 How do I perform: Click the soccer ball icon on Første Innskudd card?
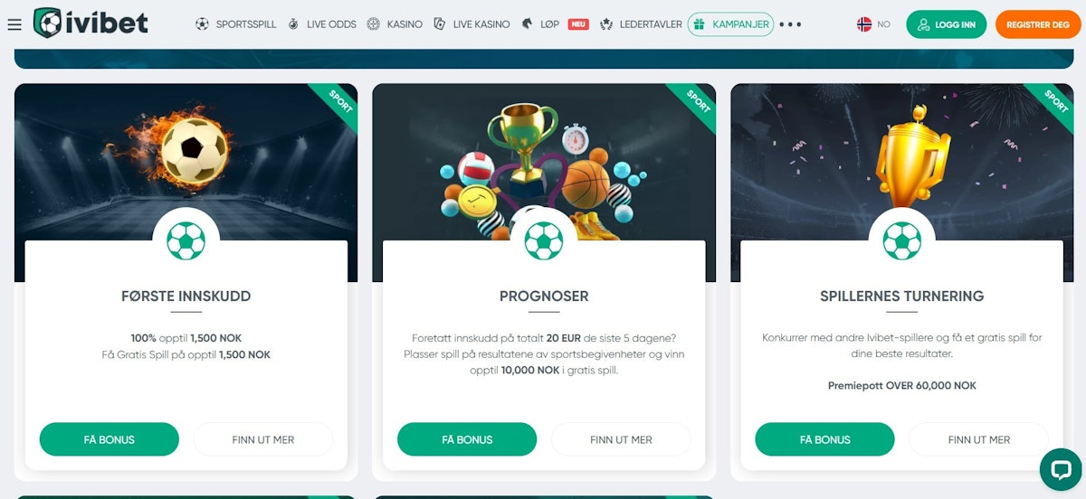coord(186,240)
